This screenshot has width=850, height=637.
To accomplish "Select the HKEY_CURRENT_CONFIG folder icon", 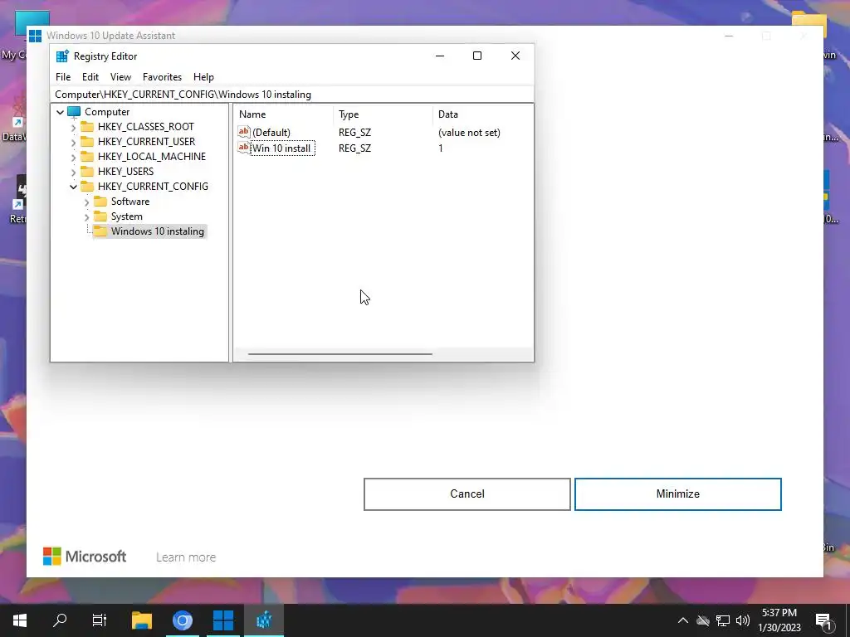I will point(87,187).
